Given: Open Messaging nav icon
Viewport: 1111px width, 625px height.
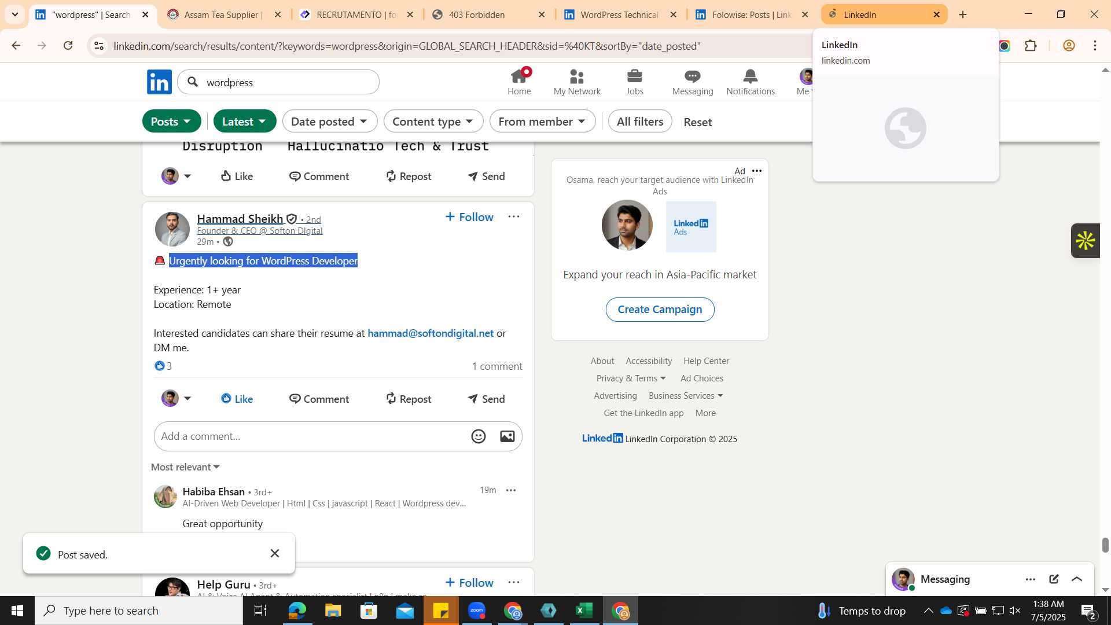Looking at the screenshot, I should [693, 82].
